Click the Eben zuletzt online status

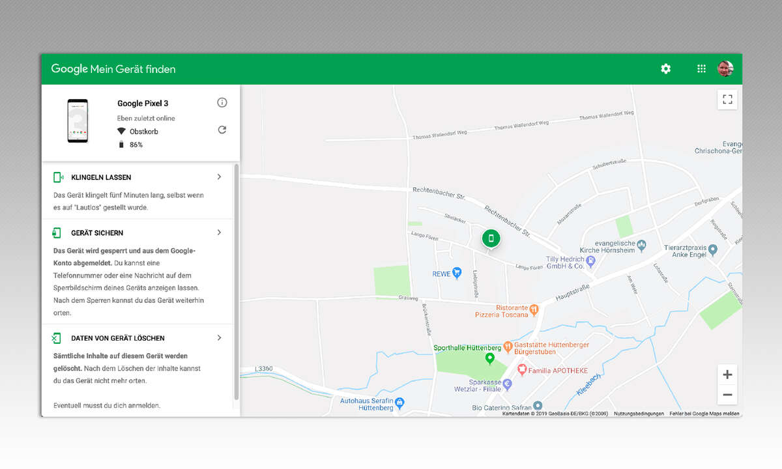(146, 119)
